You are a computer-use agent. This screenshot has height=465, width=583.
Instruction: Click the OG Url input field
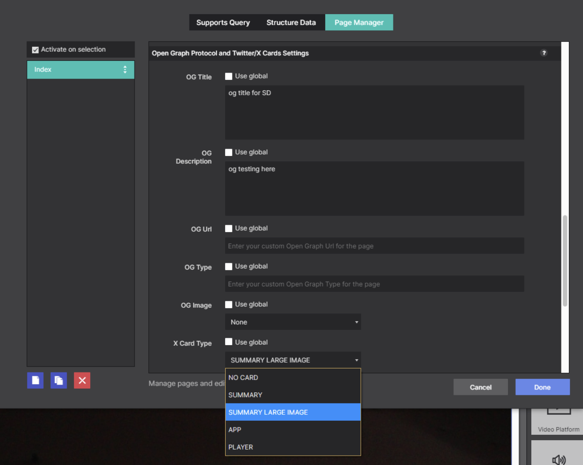click(374, 246)
